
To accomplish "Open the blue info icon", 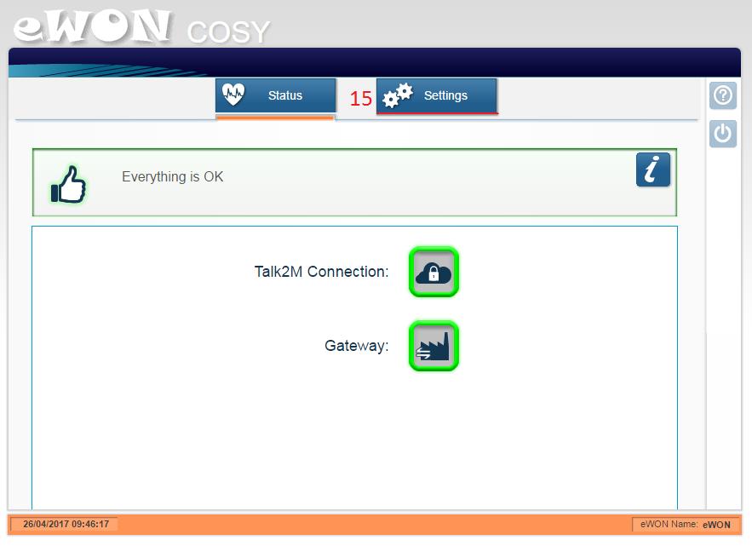I will [x=652, y=170].
